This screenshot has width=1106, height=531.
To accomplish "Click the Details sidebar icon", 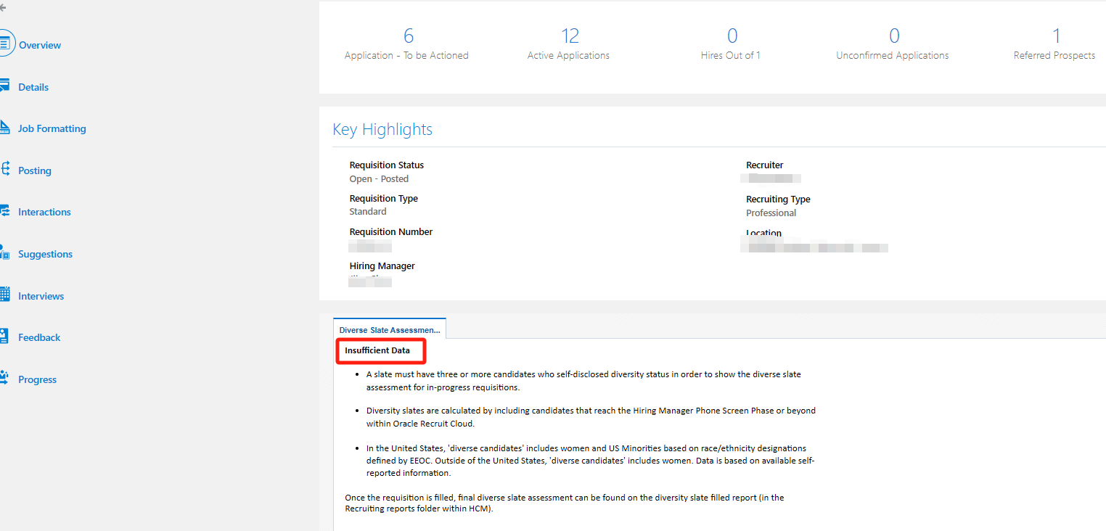I will point(4,86).
